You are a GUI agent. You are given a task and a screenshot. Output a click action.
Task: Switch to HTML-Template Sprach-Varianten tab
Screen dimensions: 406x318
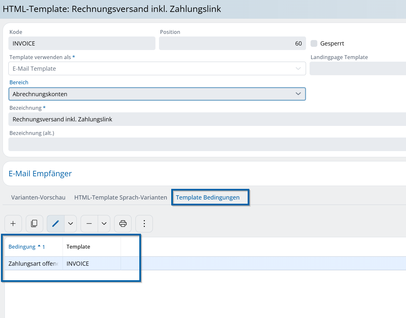[121, 198]
